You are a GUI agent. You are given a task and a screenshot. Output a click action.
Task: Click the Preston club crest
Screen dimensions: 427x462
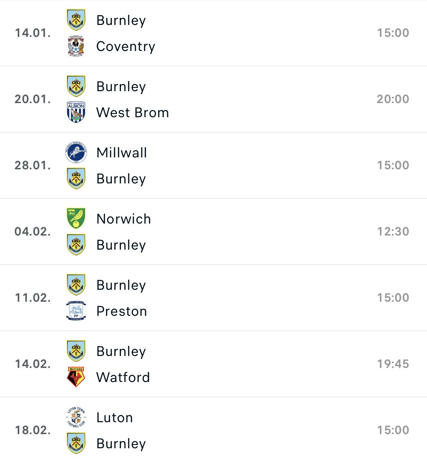click(x=76, y=311)
